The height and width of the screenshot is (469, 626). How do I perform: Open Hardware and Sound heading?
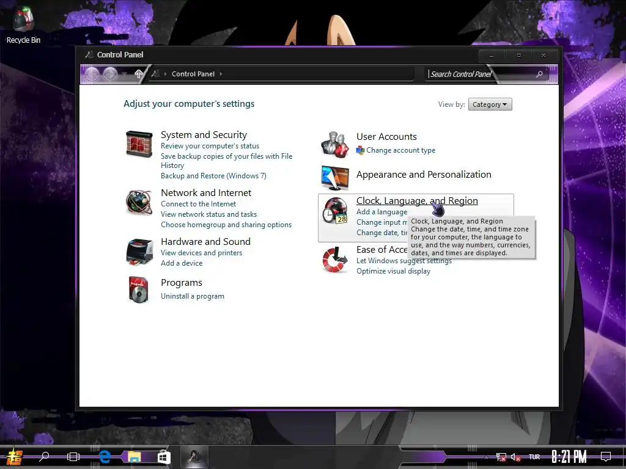tap(205, 242)
